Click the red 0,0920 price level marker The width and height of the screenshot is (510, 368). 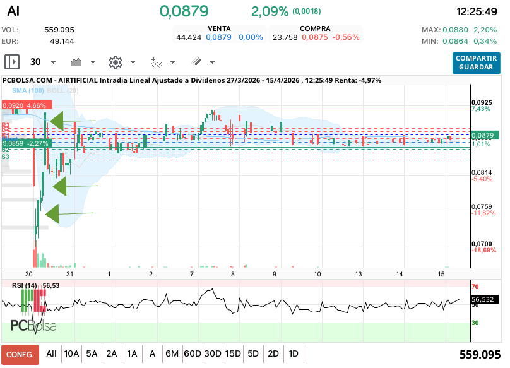(x=24, y=105)
